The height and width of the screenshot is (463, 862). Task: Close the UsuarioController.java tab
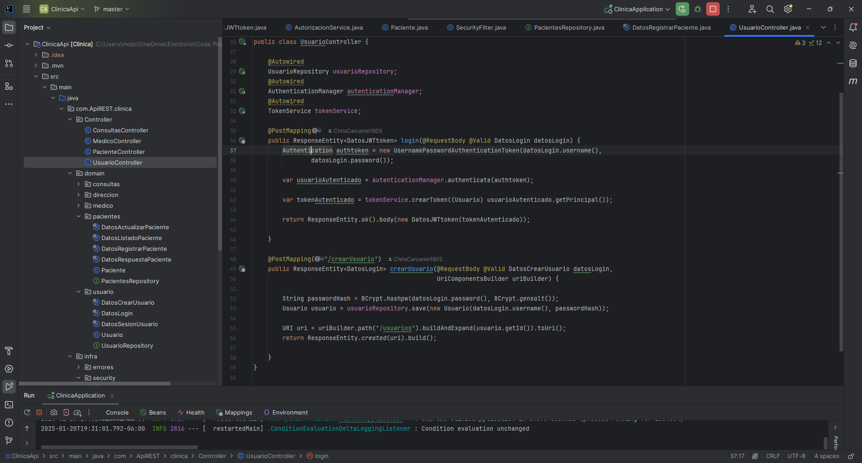coord(808,27)
